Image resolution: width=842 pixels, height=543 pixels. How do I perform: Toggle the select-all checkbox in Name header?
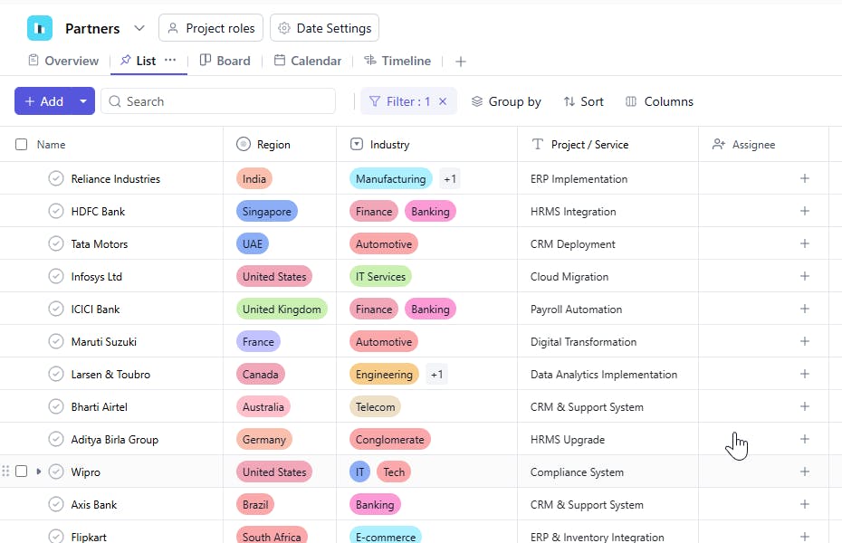(22, 144)
